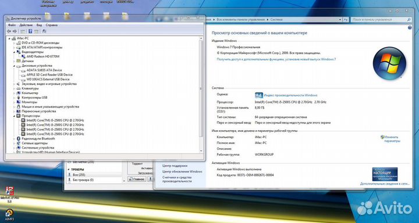Switch to the Главное tab in torrent window
This screenshot has width=419, height=223.
pyautogui.click(x=137, y=179)
